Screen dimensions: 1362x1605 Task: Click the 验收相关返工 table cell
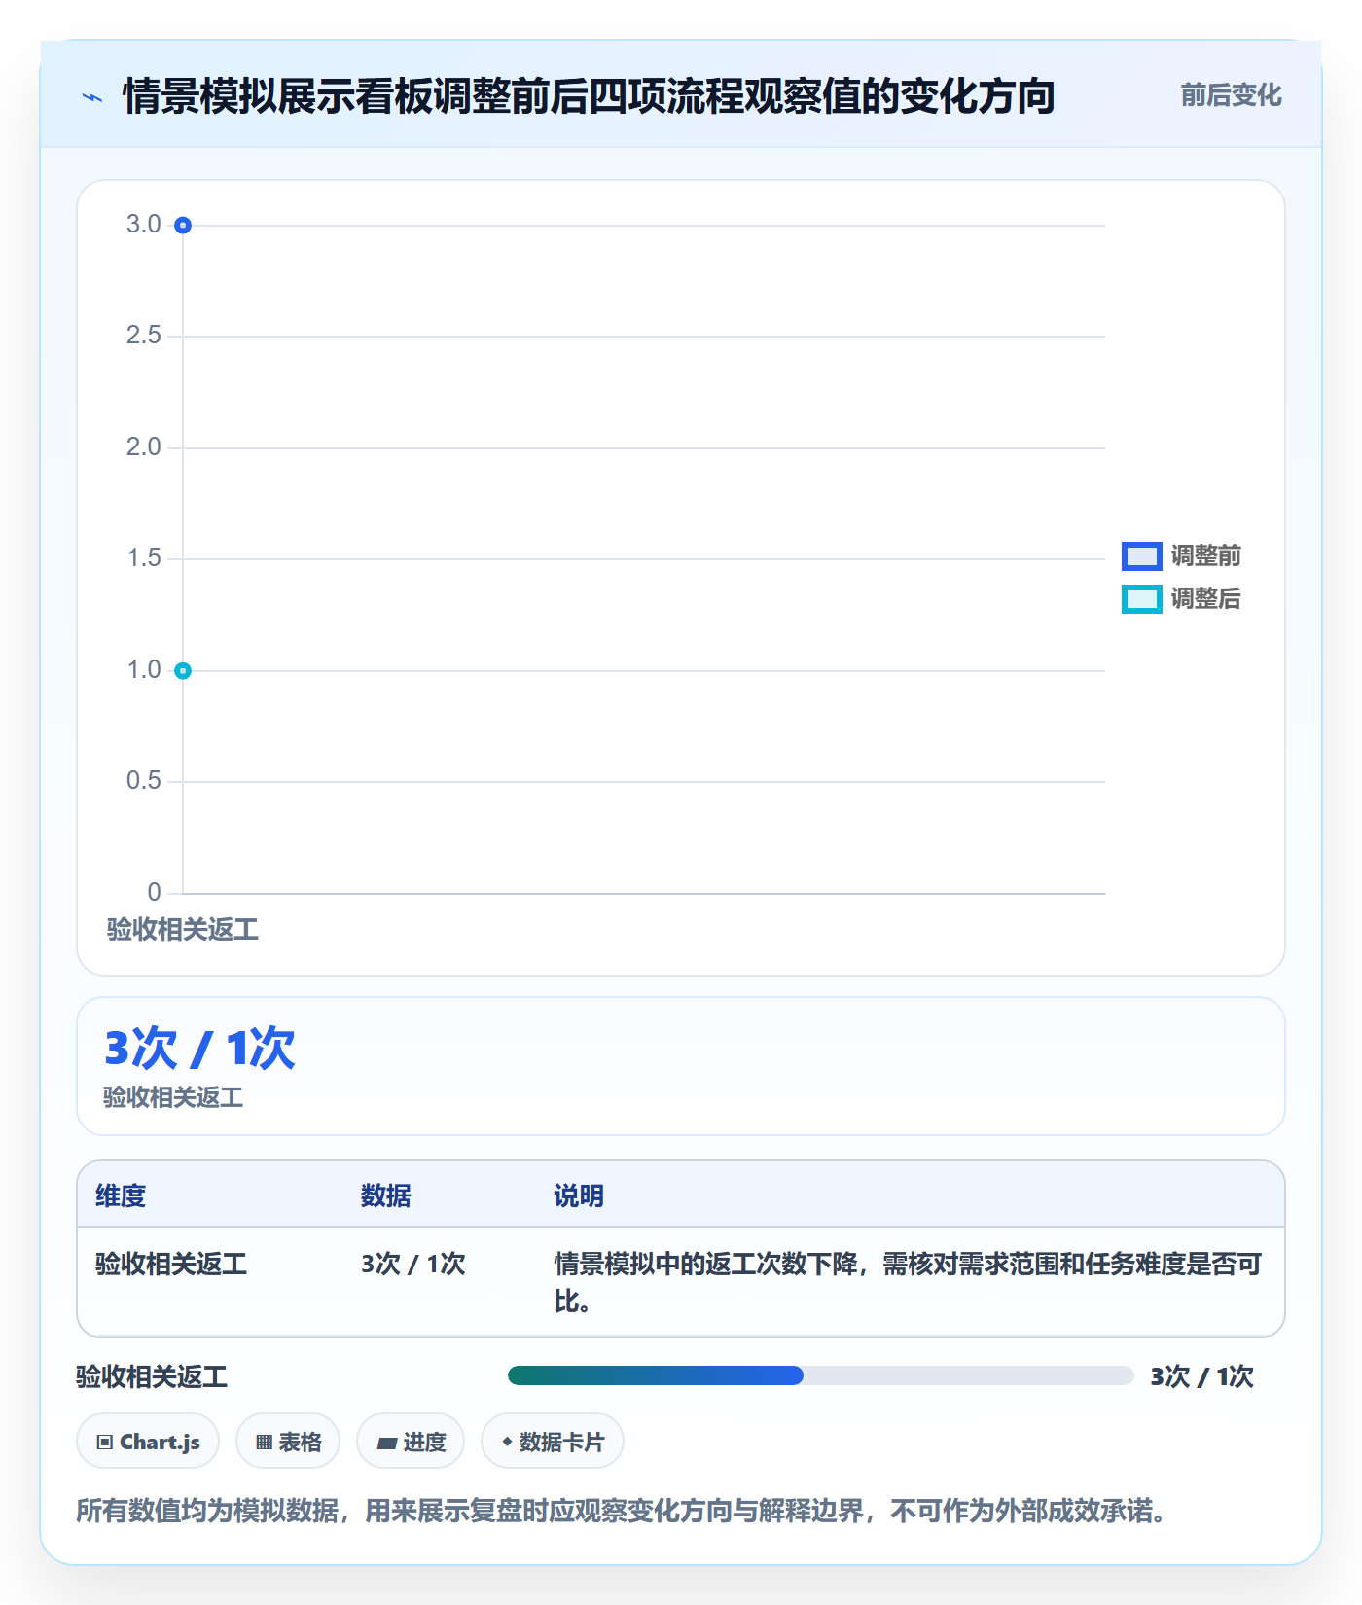(x=171, y=1264)
